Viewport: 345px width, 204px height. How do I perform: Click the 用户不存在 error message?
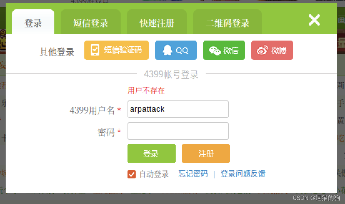146,91
